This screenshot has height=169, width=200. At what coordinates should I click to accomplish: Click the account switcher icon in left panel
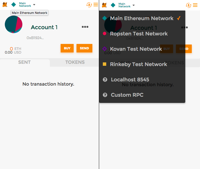89,5
